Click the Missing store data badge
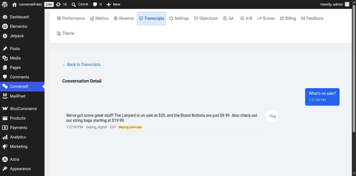Screen dimensions: 356x176 130,127
